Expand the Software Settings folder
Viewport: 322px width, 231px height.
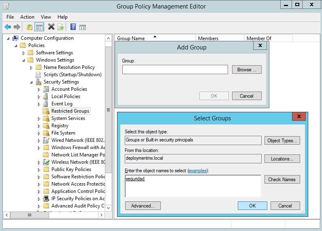24,53
